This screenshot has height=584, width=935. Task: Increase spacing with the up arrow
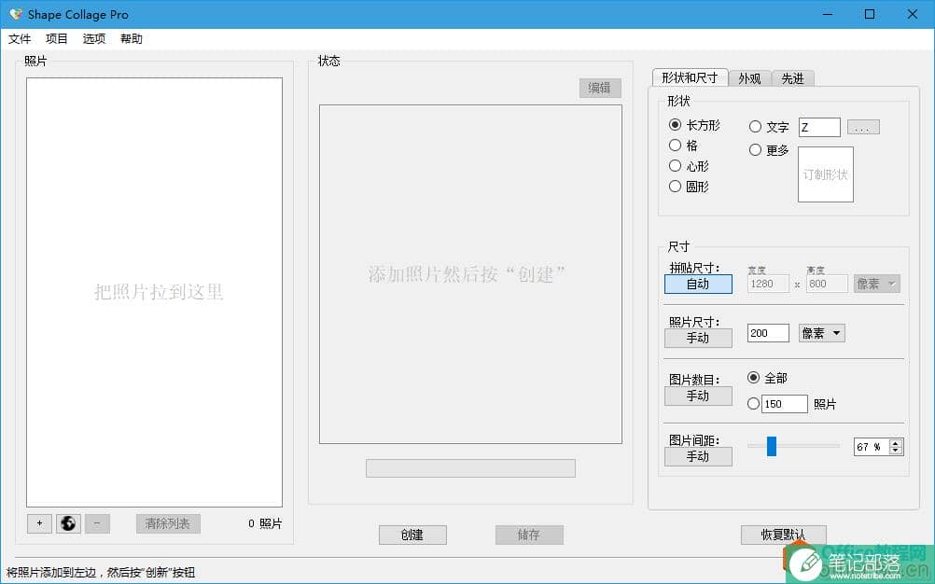click(x=895, y=443)
